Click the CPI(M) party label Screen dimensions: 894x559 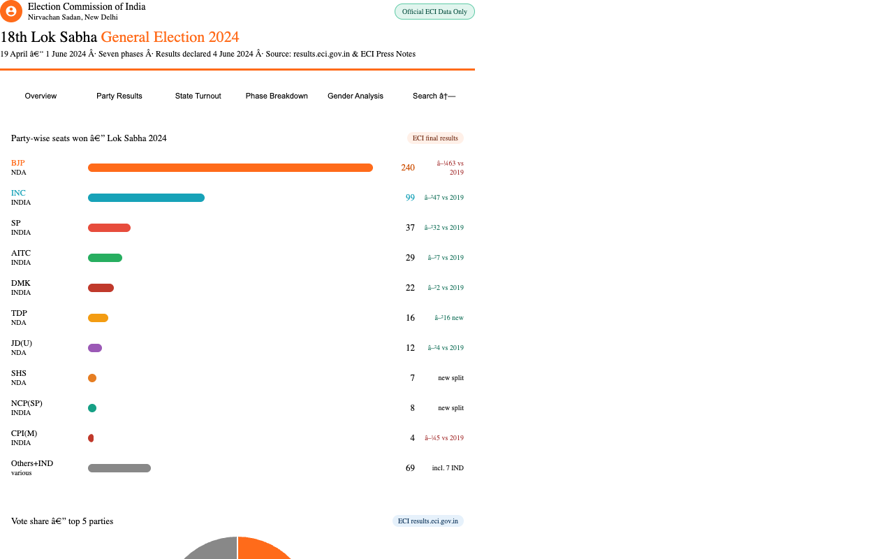tap(24, 433)
